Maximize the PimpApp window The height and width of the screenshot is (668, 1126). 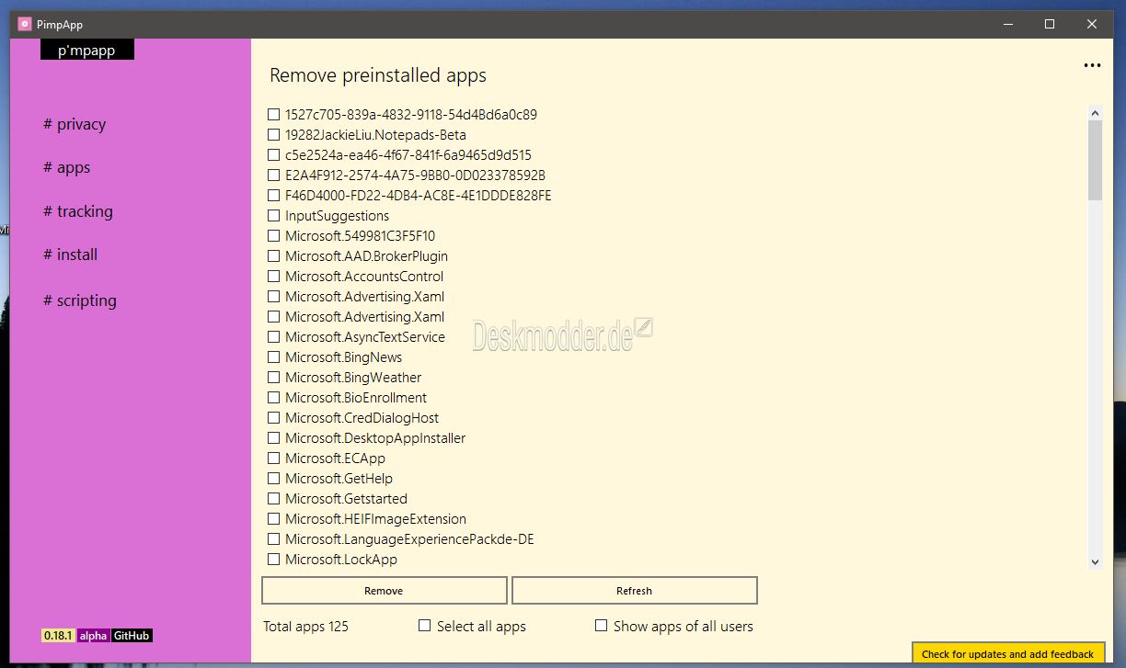[x=1050, y=24]
